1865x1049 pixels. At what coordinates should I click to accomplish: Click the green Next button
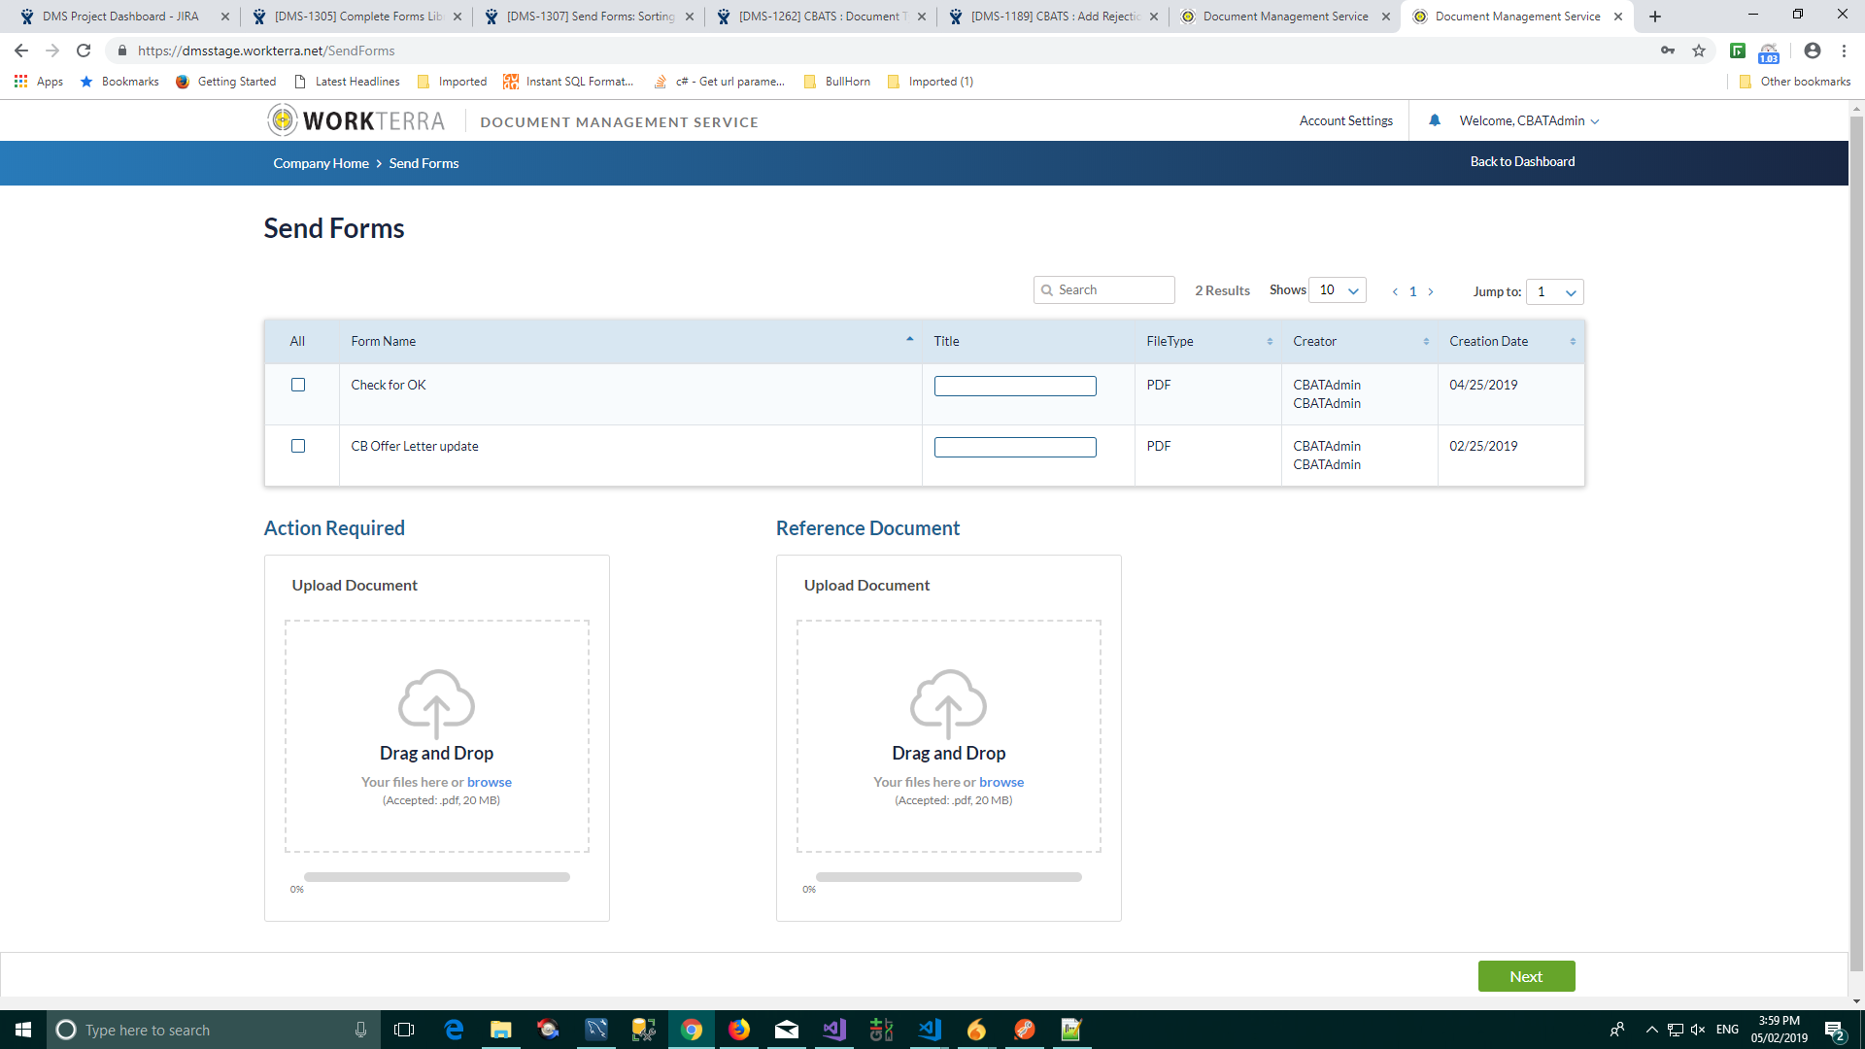1526,976
